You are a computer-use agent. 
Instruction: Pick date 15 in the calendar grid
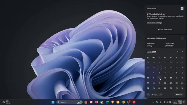coord(176,78)
